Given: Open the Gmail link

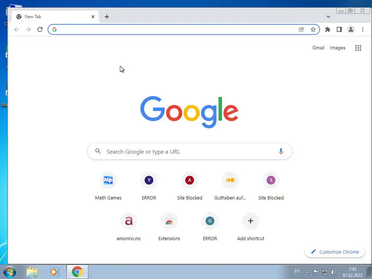Looking at the screenshot, I should point(318,48).
